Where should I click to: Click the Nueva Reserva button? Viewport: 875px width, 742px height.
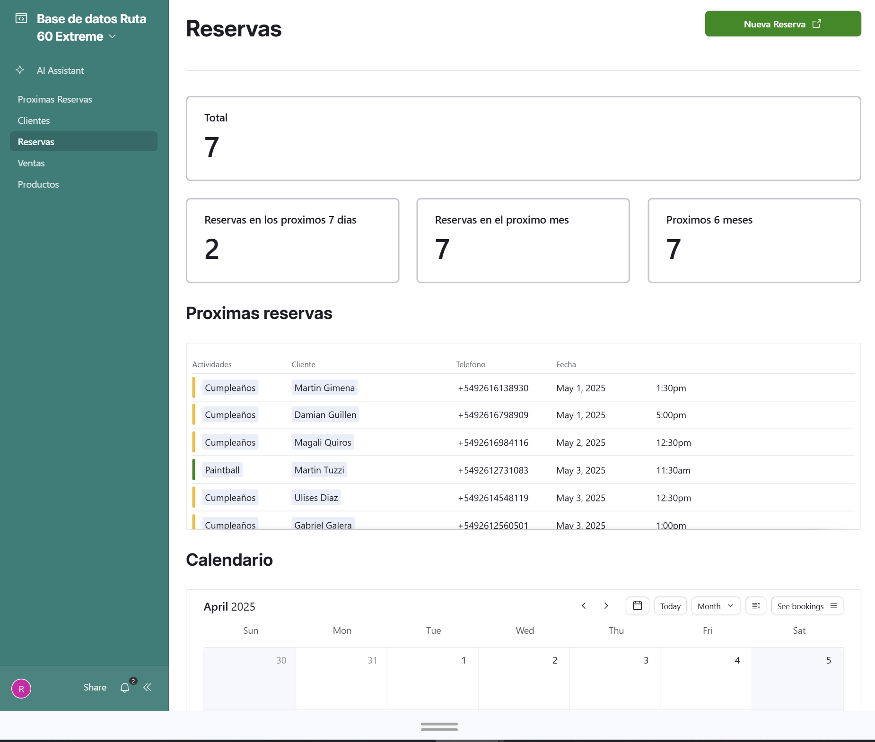coord(782,24)
